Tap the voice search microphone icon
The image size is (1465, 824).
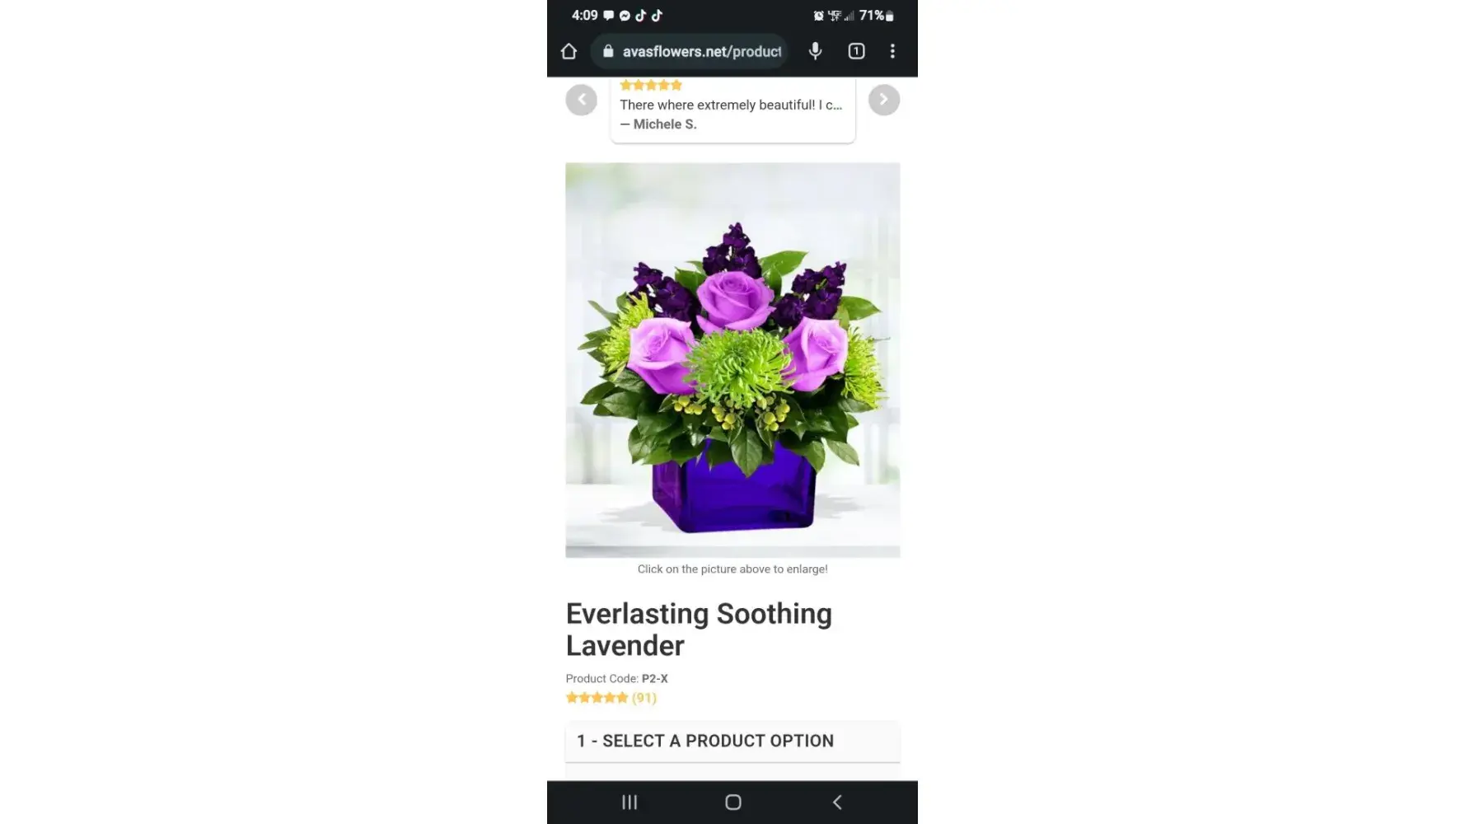[815, 51]
